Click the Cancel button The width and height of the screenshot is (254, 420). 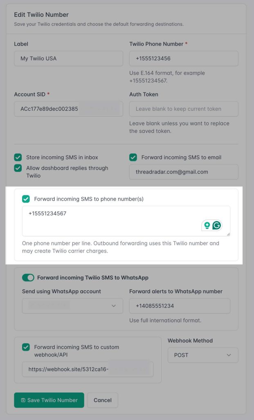[x=103, y=400]
